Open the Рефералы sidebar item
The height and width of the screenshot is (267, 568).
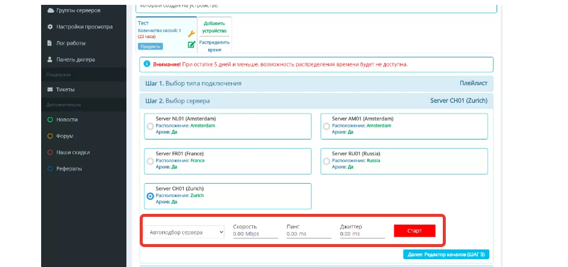click(x=69, y=169)
